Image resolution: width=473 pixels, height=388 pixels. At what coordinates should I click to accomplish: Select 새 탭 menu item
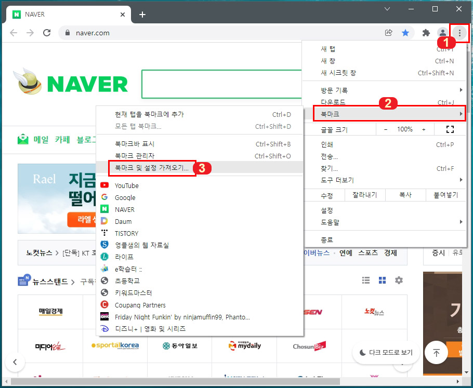(385, 49)
